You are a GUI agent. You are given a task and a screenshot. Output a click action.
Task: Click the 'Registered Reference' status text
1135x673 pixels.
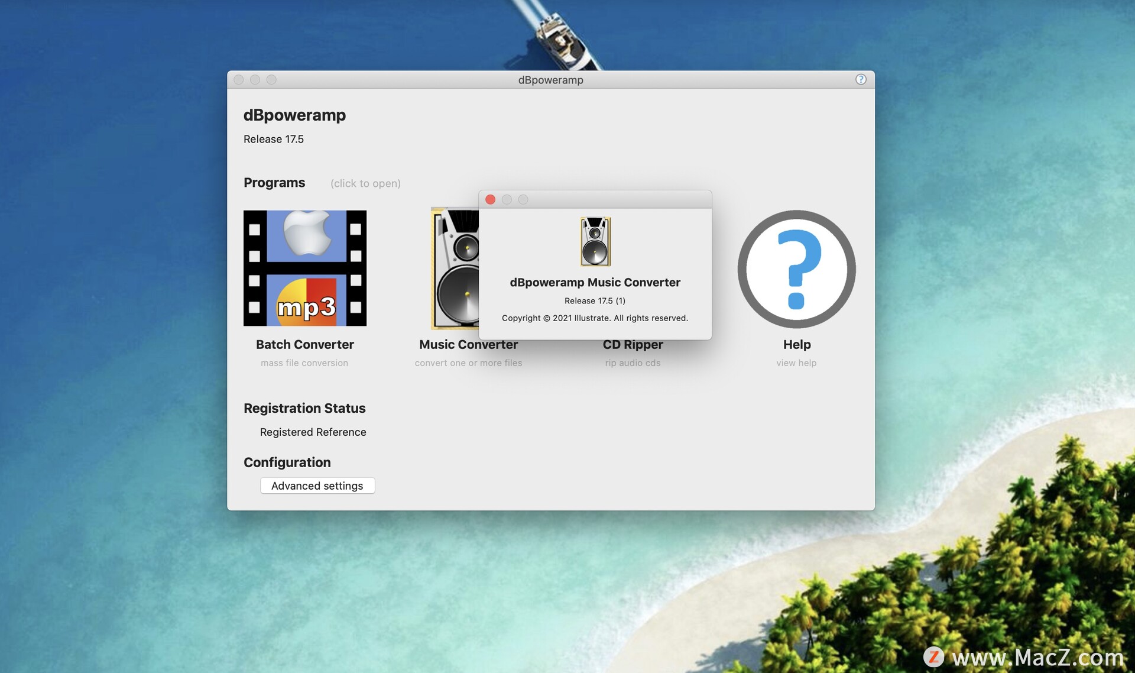click(x=313, y=432)
